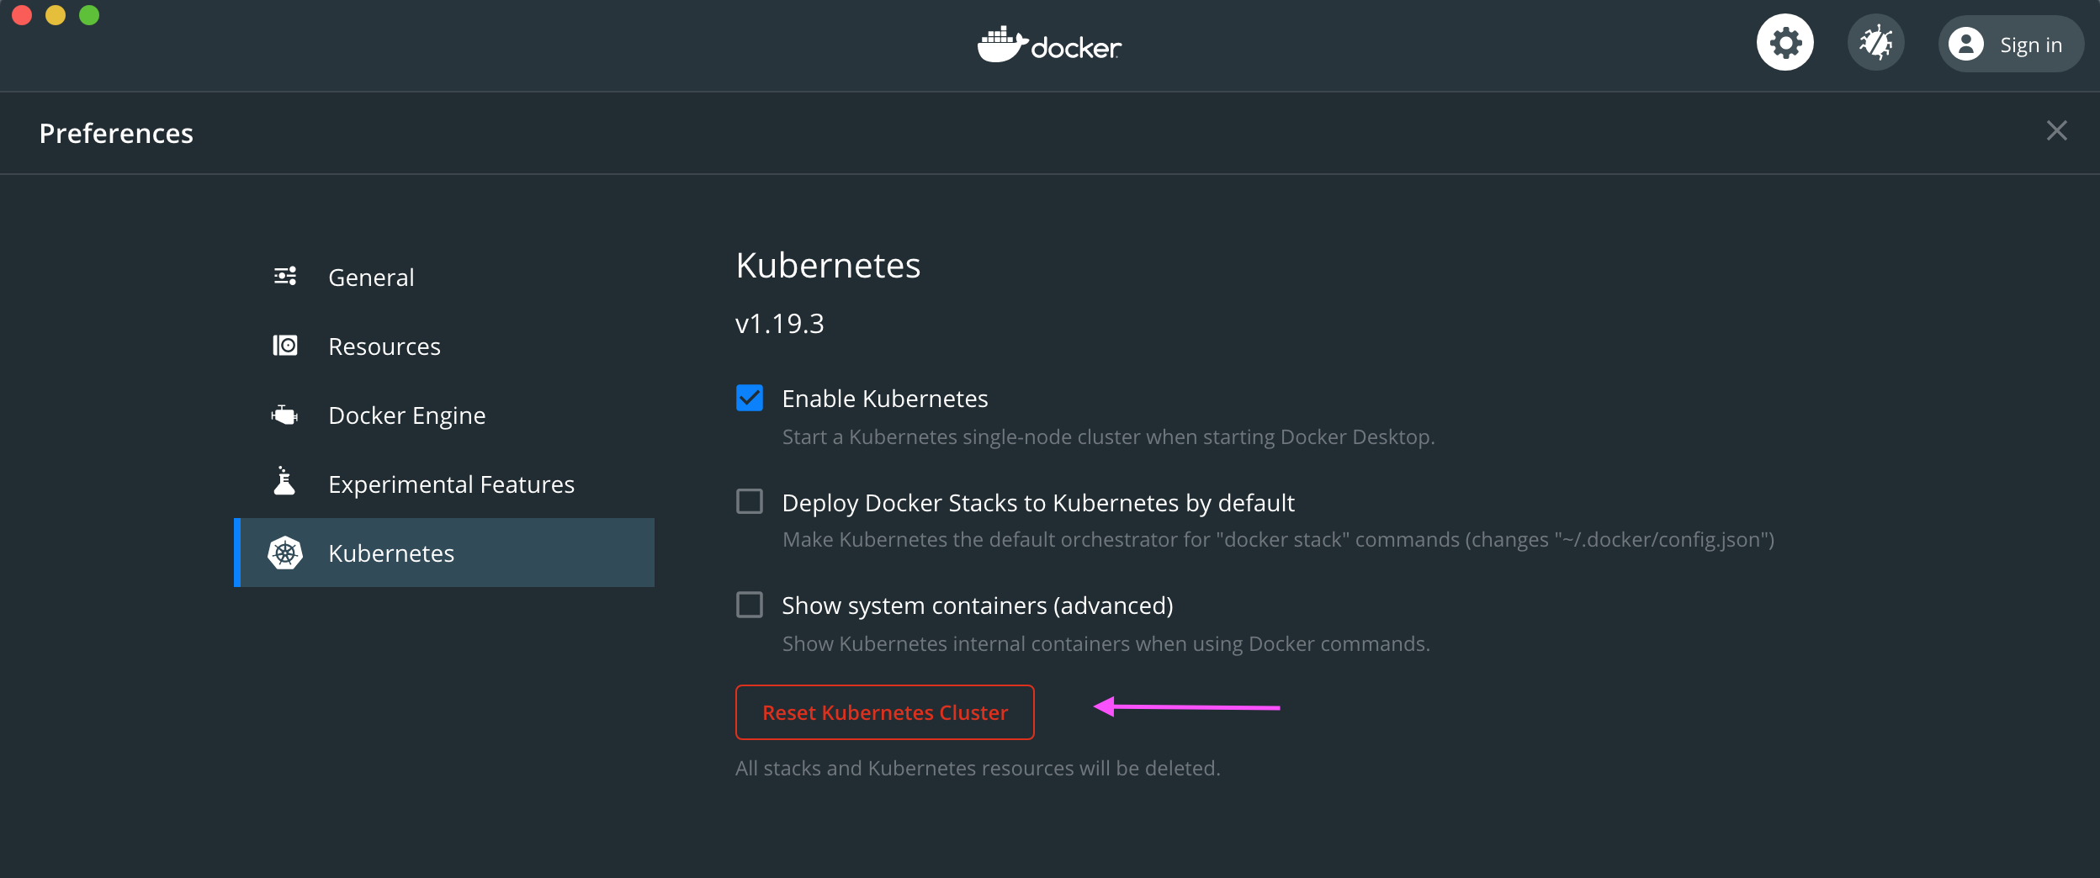The height and width of the screenshot is (878, 2100).
Task: Check Show system containers checkbox
Action: pos(750,605)
